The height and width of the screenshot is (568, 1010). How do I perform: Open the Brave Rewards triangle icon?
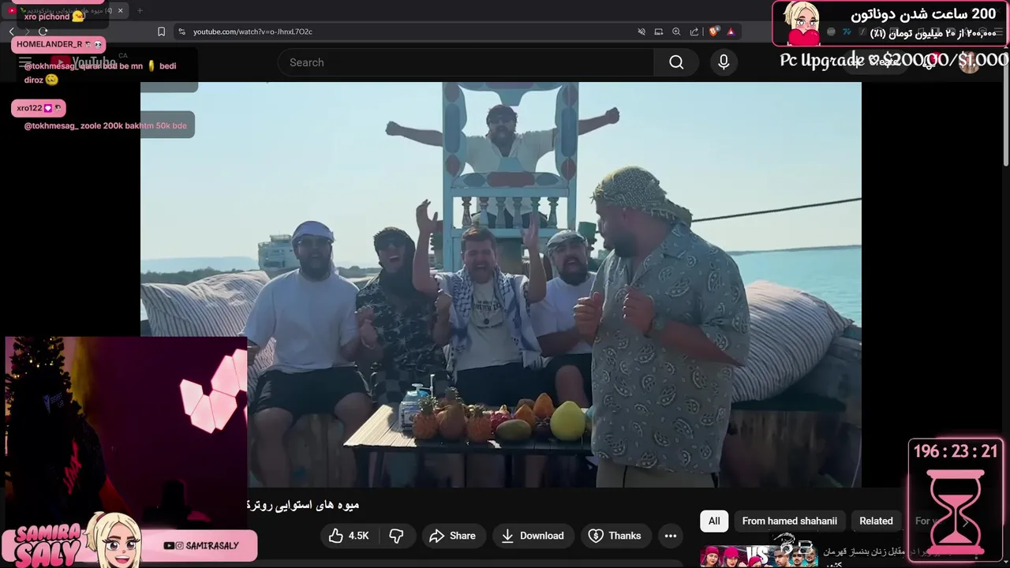(731, 32)
